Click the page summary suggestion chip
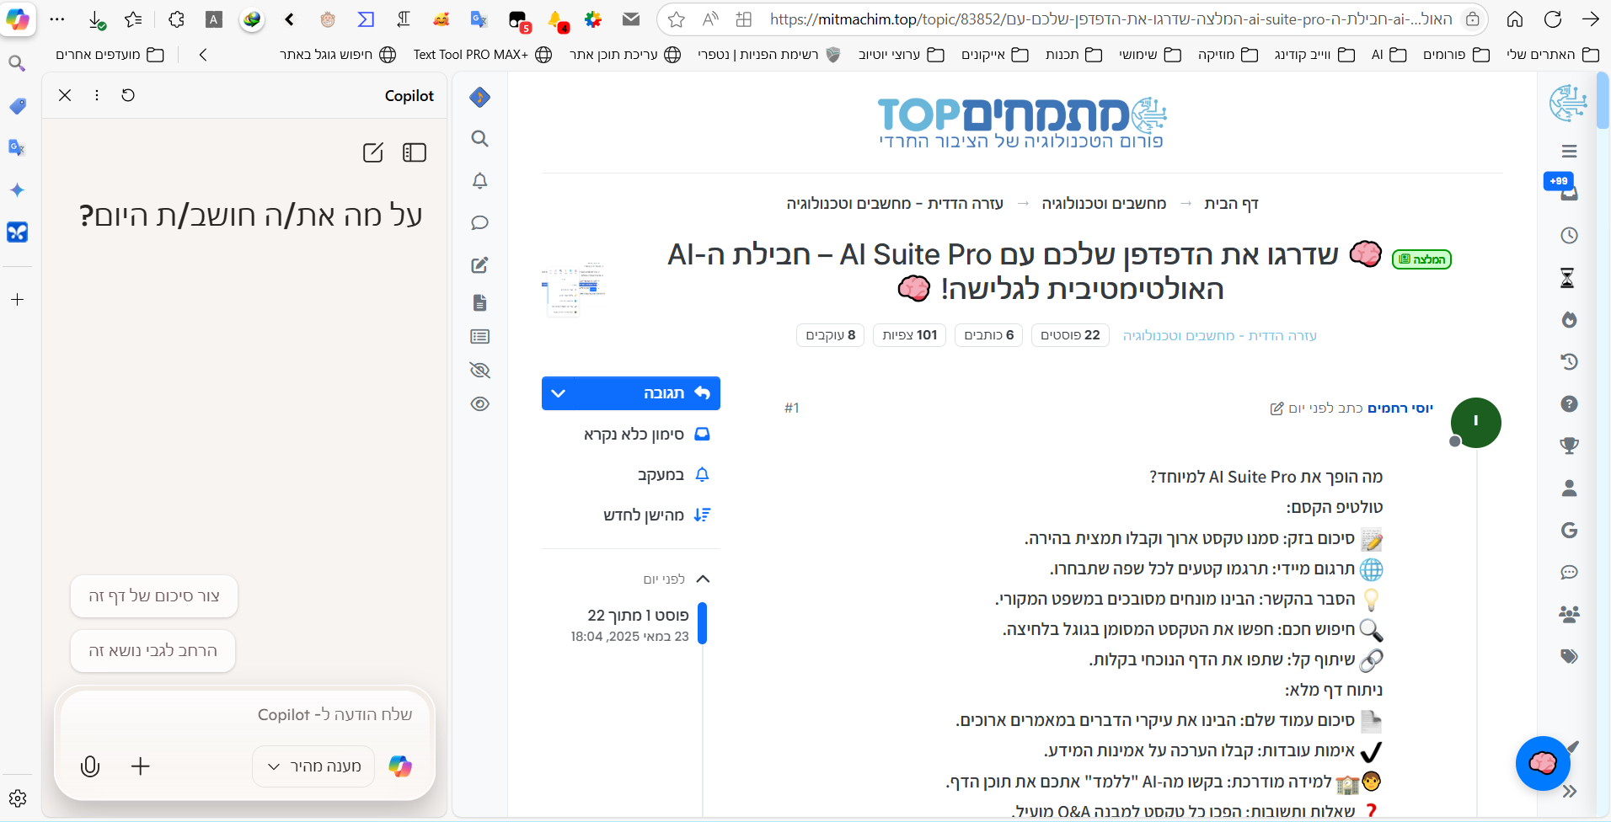 154,596
